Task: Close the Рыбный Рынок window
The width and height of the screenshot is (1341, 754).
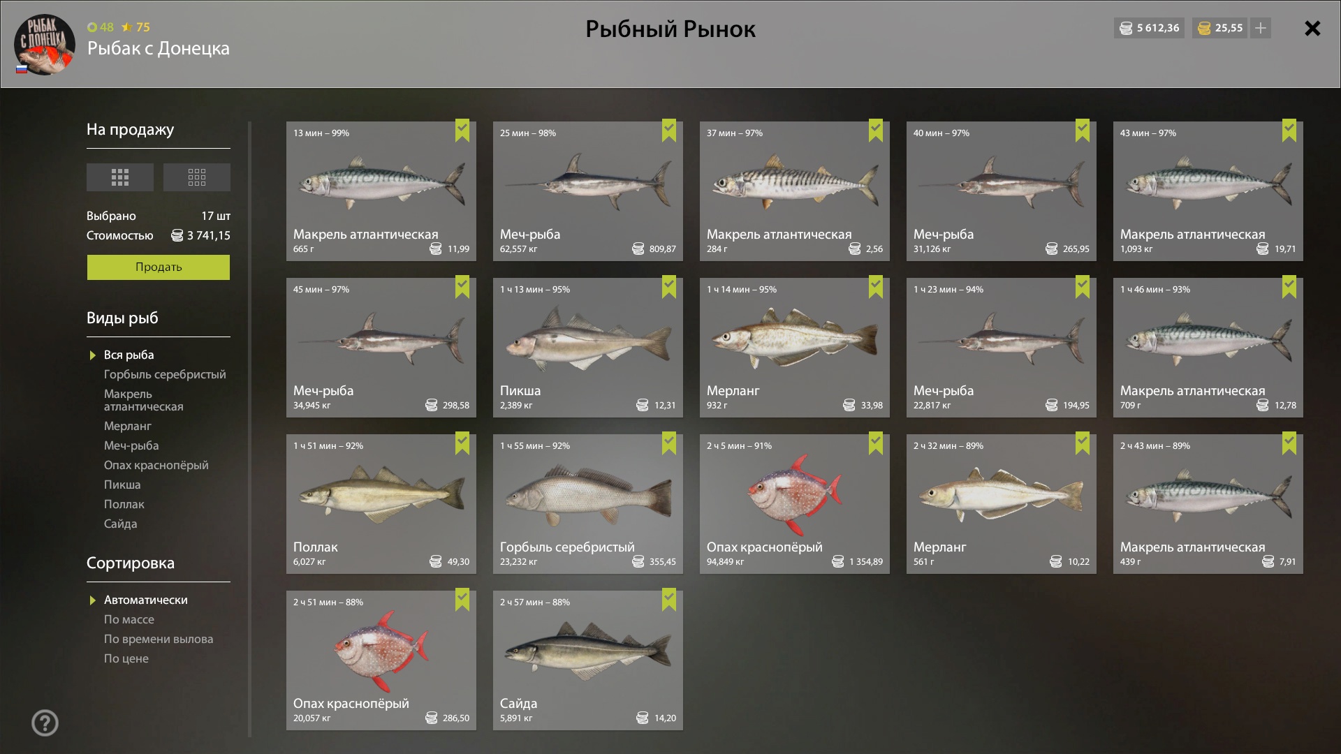Action: click(x=1312, y=28)
